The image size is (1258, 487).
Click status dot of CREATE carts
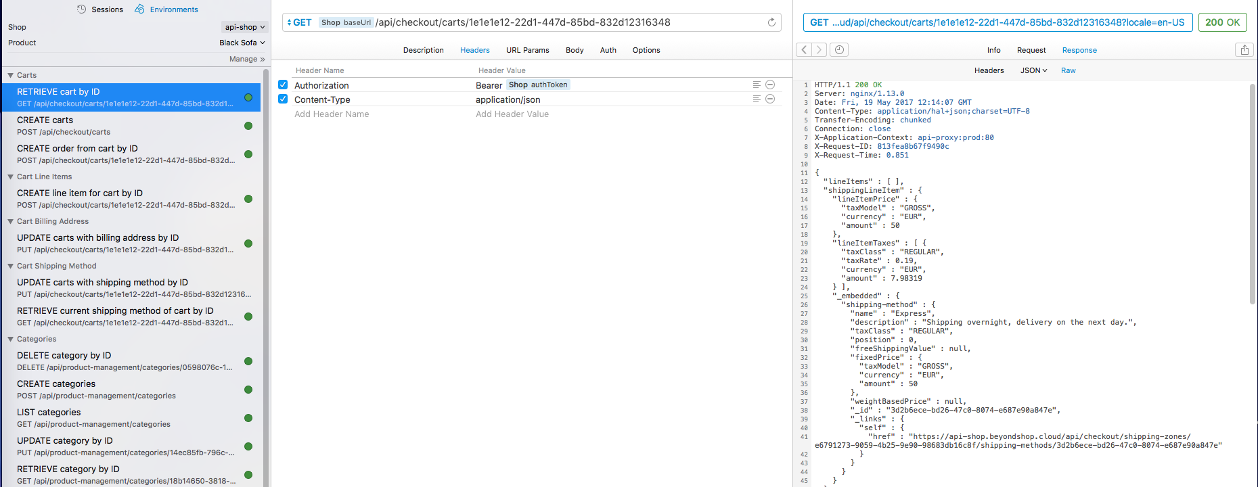tap(248, 126)
